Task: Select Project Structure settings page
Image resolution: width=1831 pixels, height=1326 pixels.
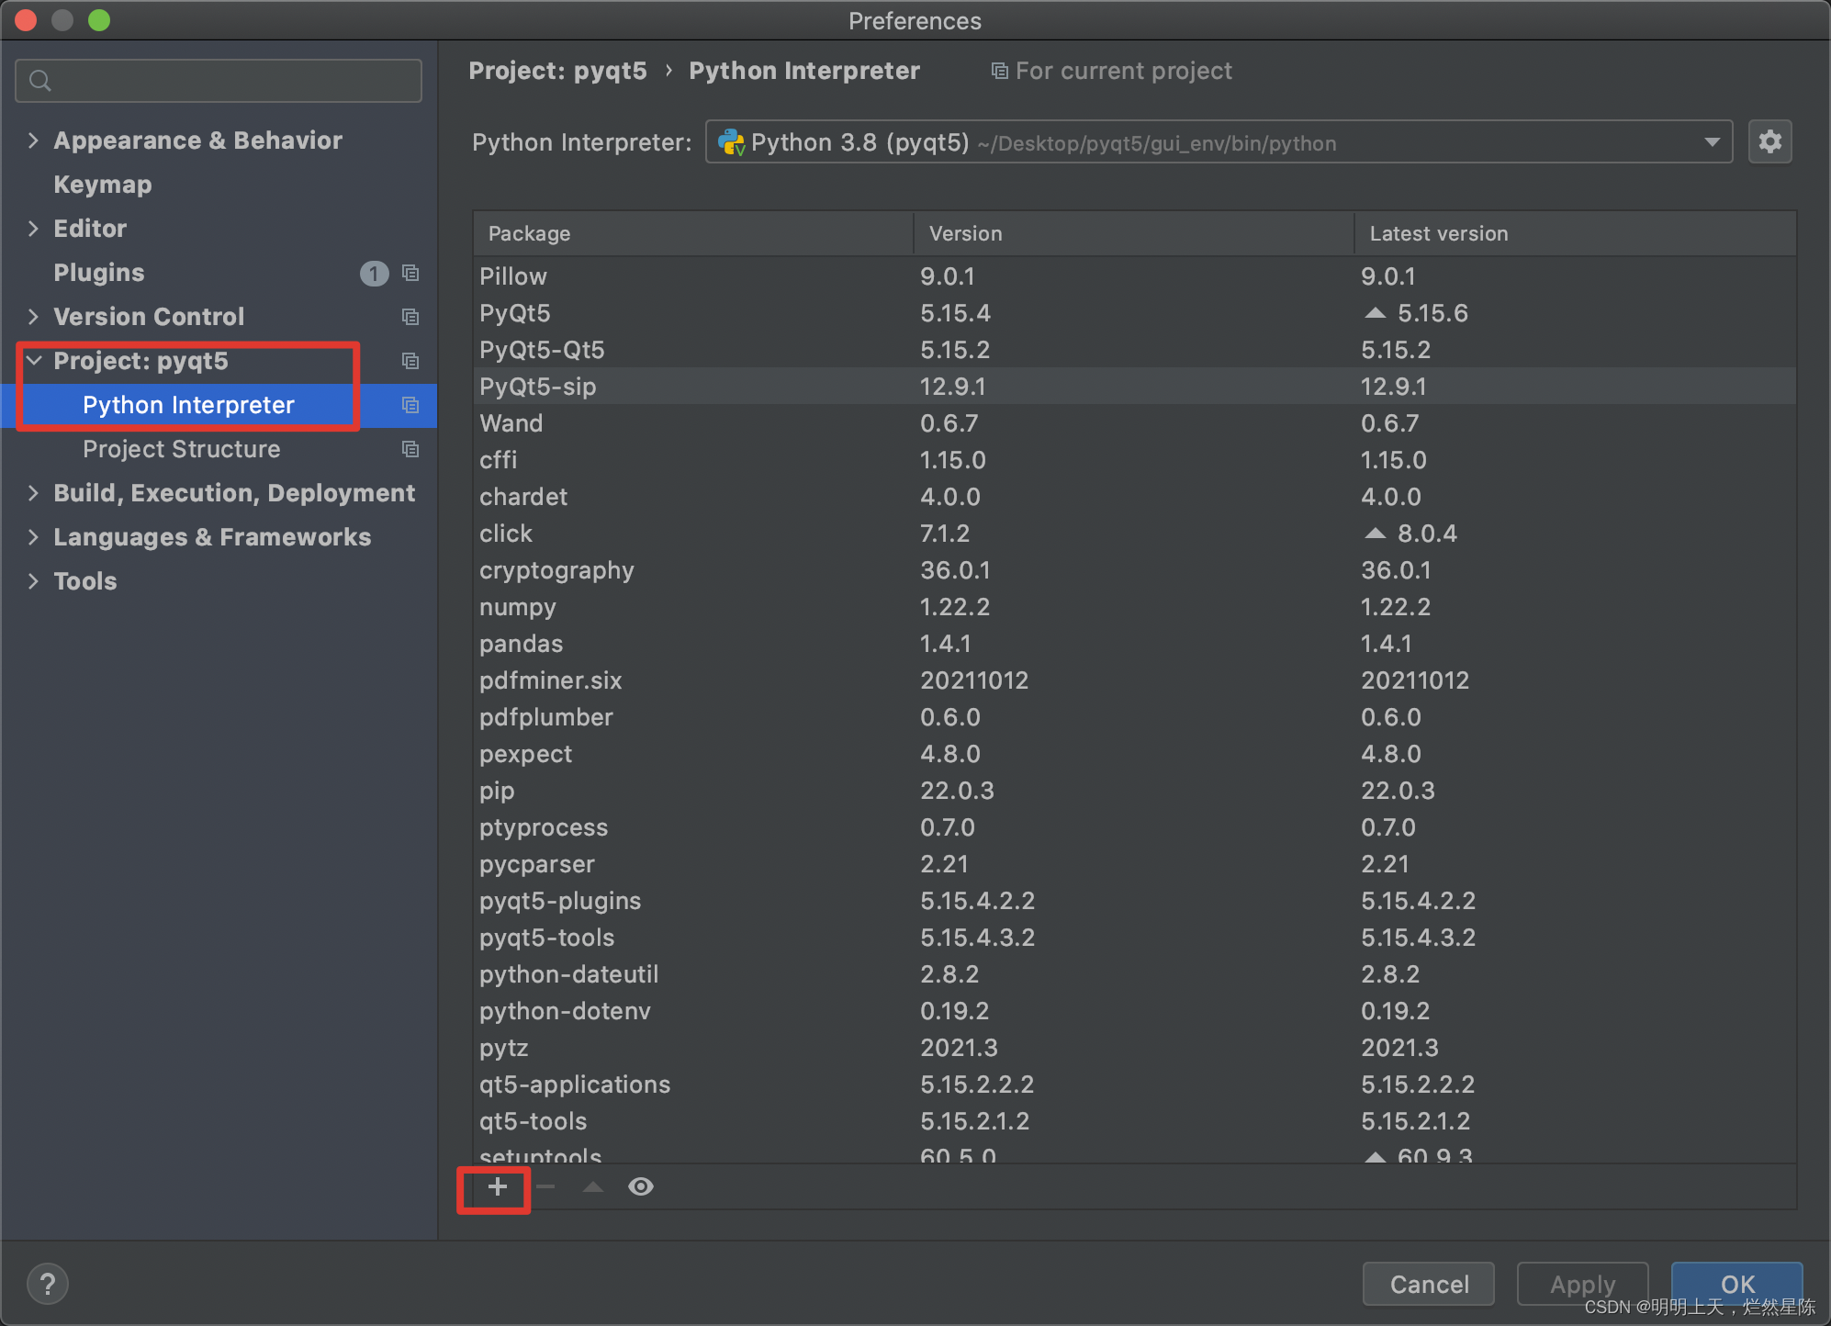Action: point(181,449)
